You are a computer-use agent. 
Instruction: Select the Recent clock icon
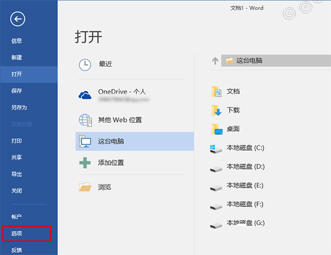point(84,64)
